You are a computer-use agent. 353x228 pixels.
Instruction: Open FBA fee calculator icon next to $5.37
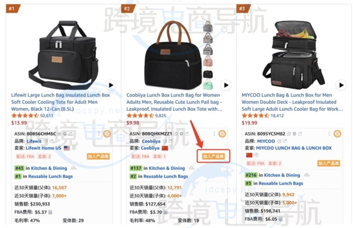(50, 212)
